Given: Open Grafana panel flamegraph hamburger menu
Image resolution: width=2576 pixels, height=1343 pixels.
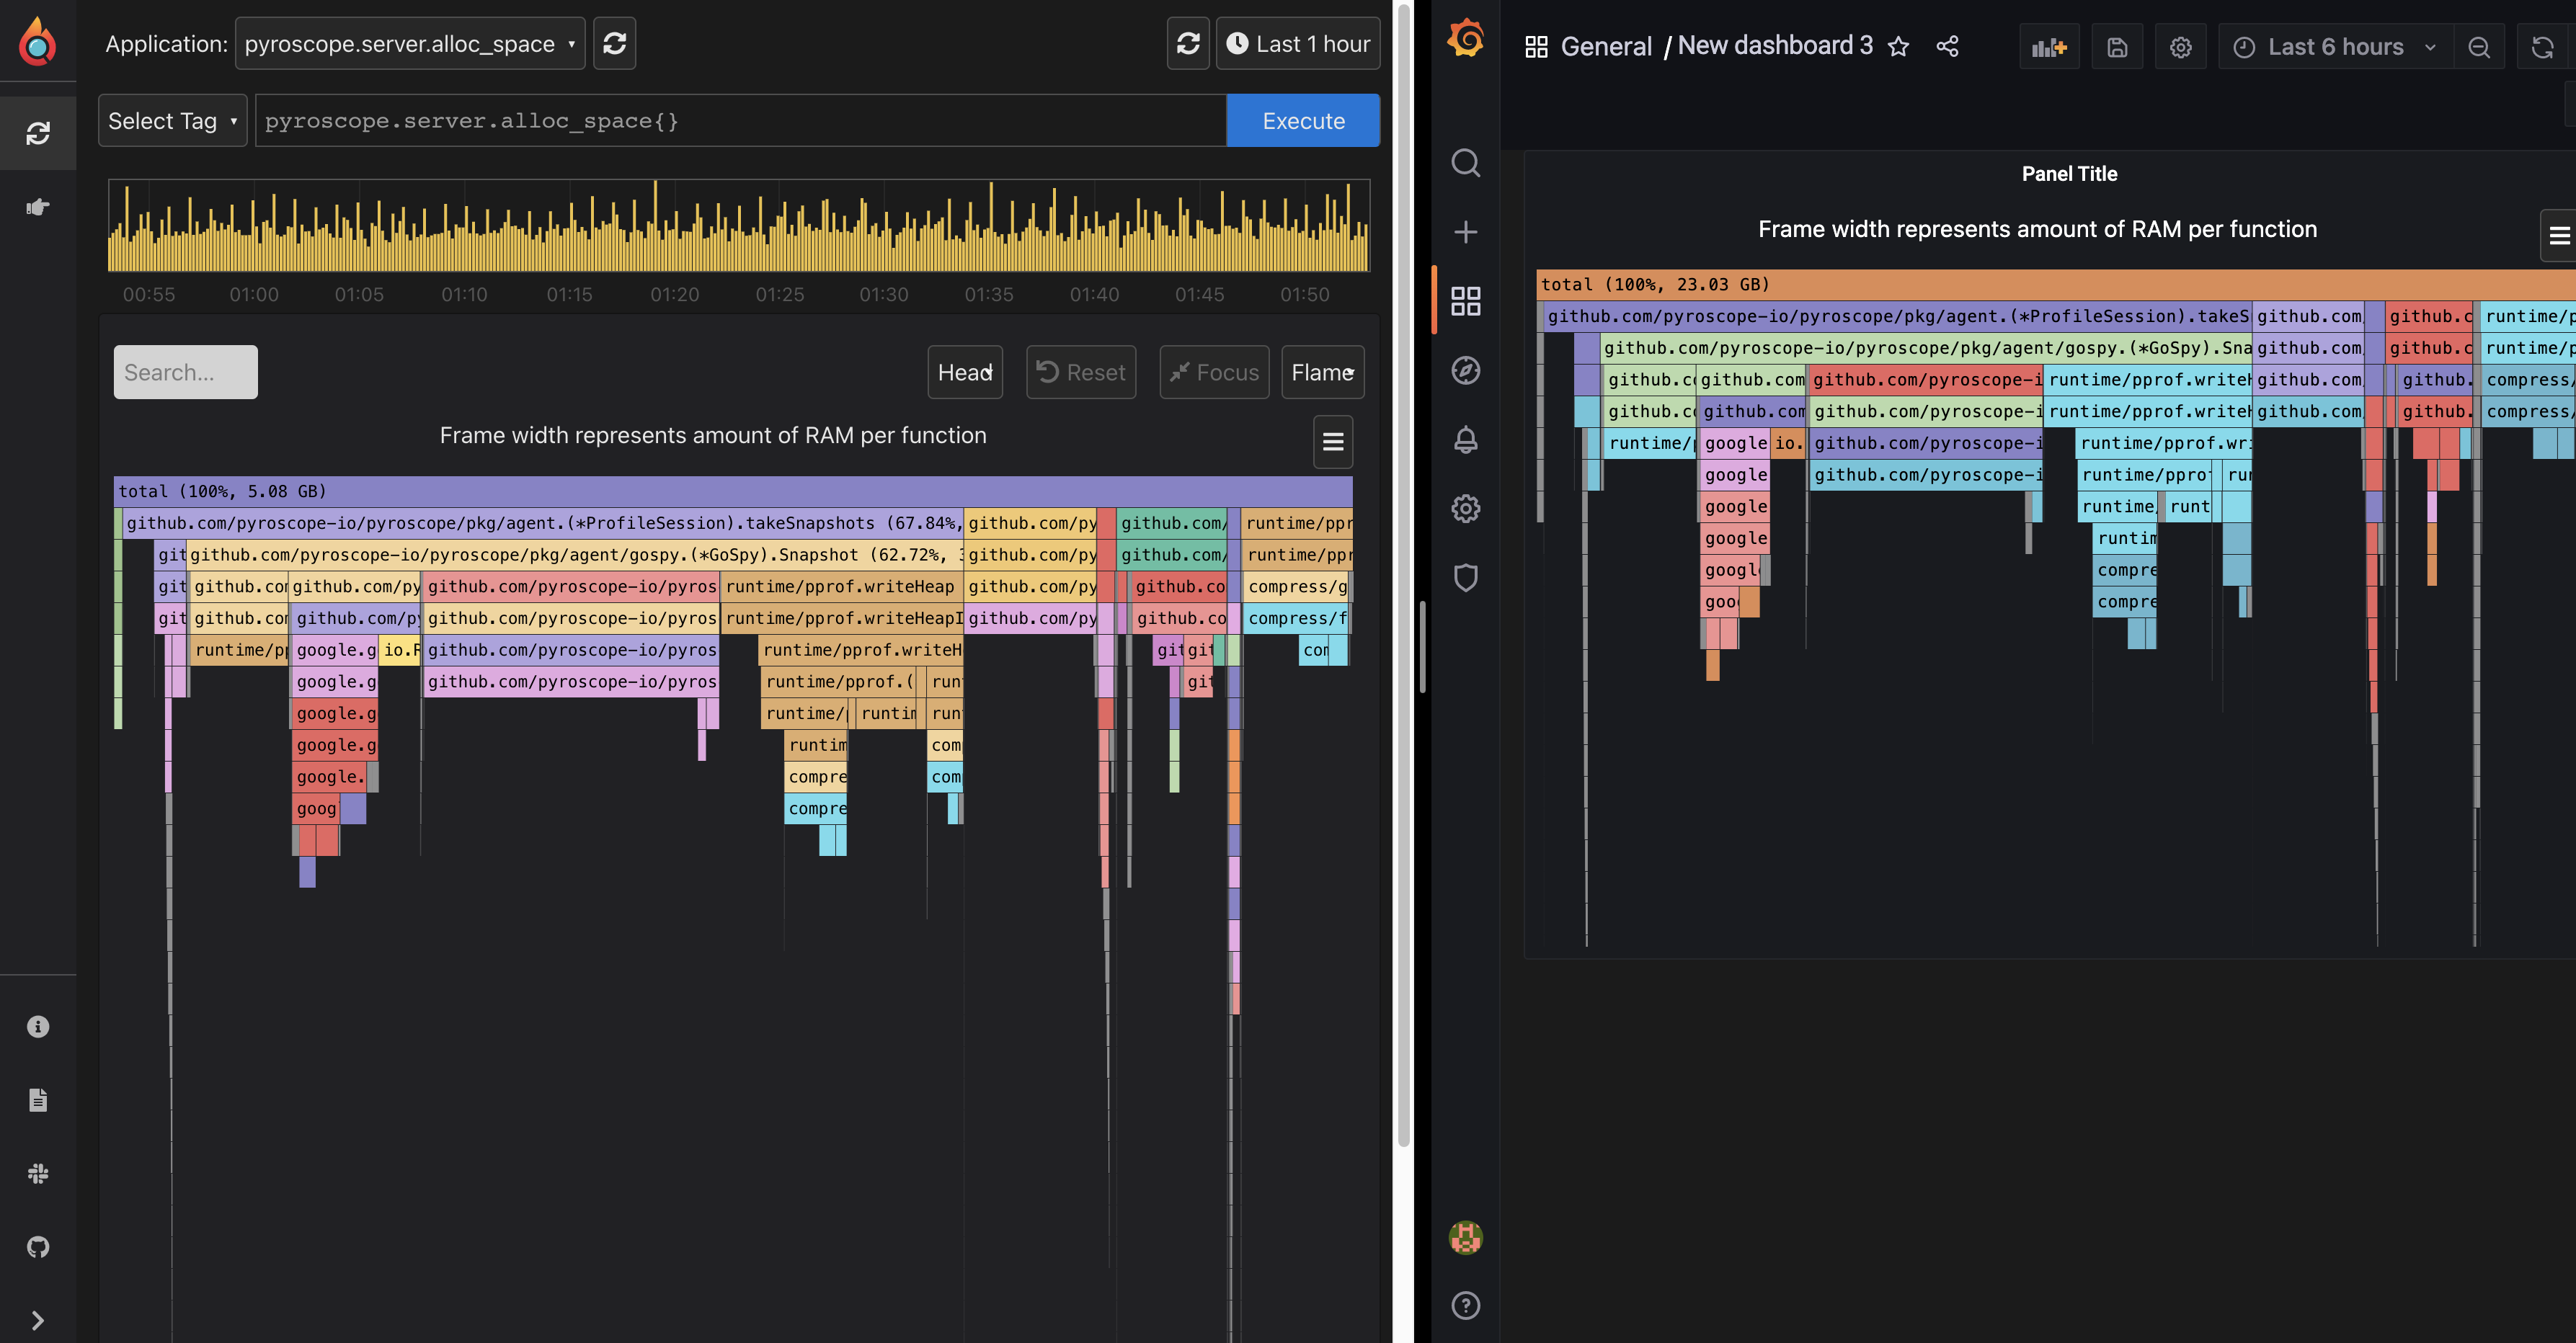Looking at the screenshot, I should (2559, 235).
